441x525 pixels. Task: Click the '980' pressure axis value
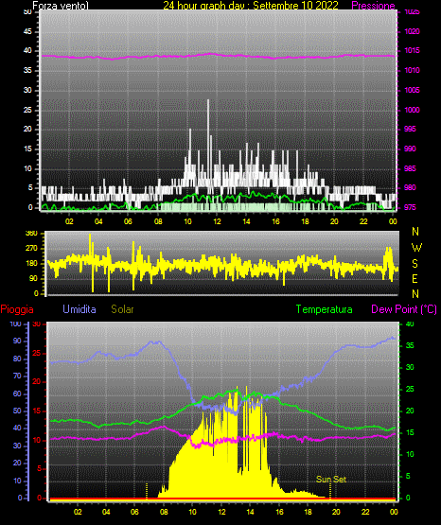coord(410,187)
